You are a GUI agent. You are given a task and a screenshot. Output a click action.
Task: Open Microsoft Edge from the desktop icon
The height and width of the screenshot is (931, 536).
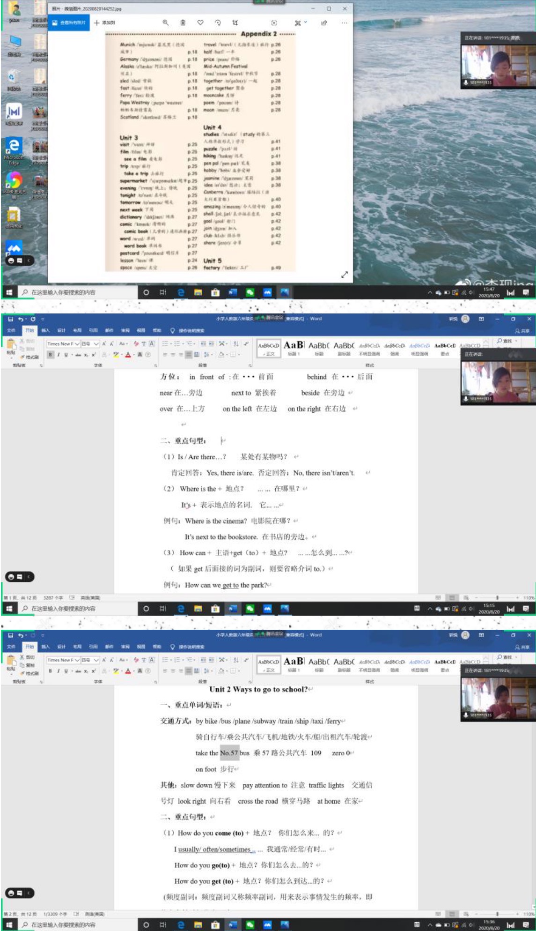pyautogui.click(x=14, y=148)
